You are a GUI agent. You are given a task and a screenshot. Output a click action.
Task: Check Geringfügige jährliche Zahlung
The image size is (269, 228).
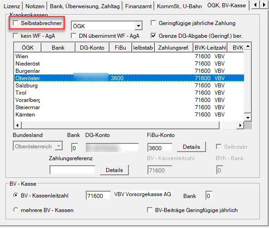coord(153,23)
